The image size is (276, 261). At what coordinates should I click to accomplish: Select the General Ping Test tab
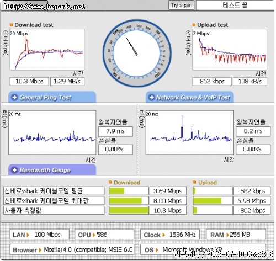click(x=52, y=97)
